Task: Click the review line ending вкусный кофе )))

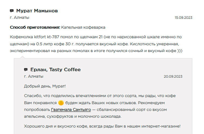Action: 96,51
